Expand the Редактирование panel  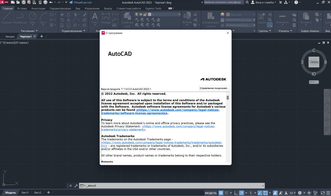(74, 31)
